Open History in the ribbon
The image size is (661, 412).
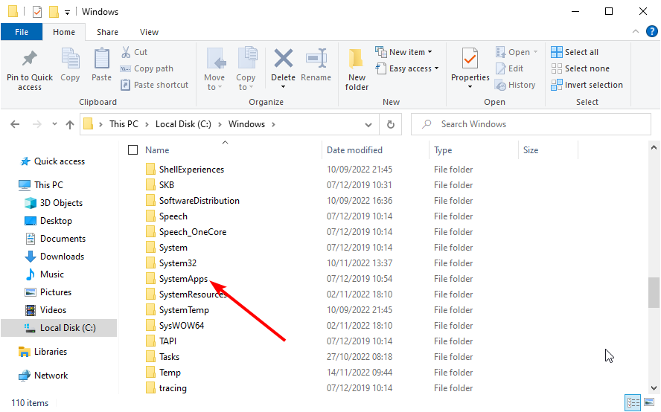515,85
